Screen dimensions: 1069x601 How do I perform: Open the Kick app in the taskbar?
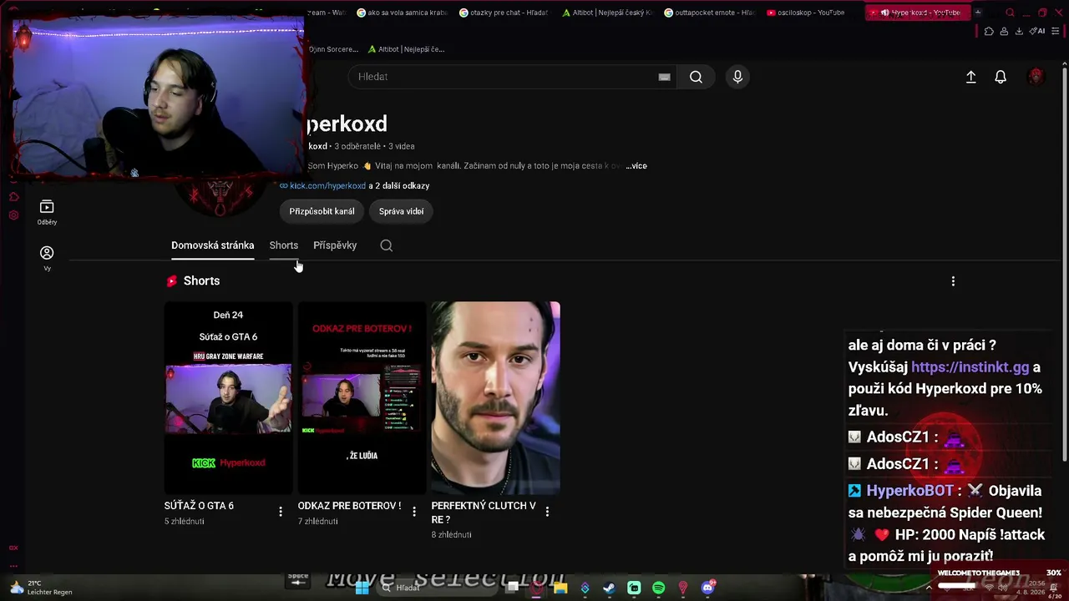pyautogui.click(x=634, y=588)
